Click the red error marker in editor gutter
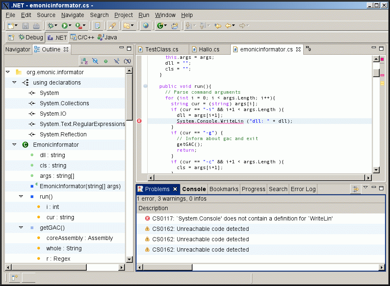390x286 pixels. coord(139,121)
